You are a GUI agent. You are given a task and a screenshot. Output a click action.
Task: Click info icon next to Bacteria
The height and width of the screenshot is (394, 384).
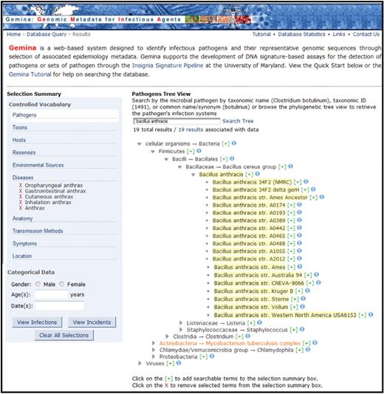[x=234, y=143]
